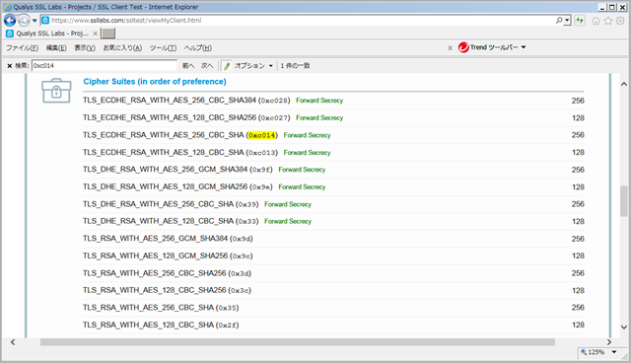631x363 pixels.
Task: Close the Trend toolbar with the X
Action: tap(450, 48)
